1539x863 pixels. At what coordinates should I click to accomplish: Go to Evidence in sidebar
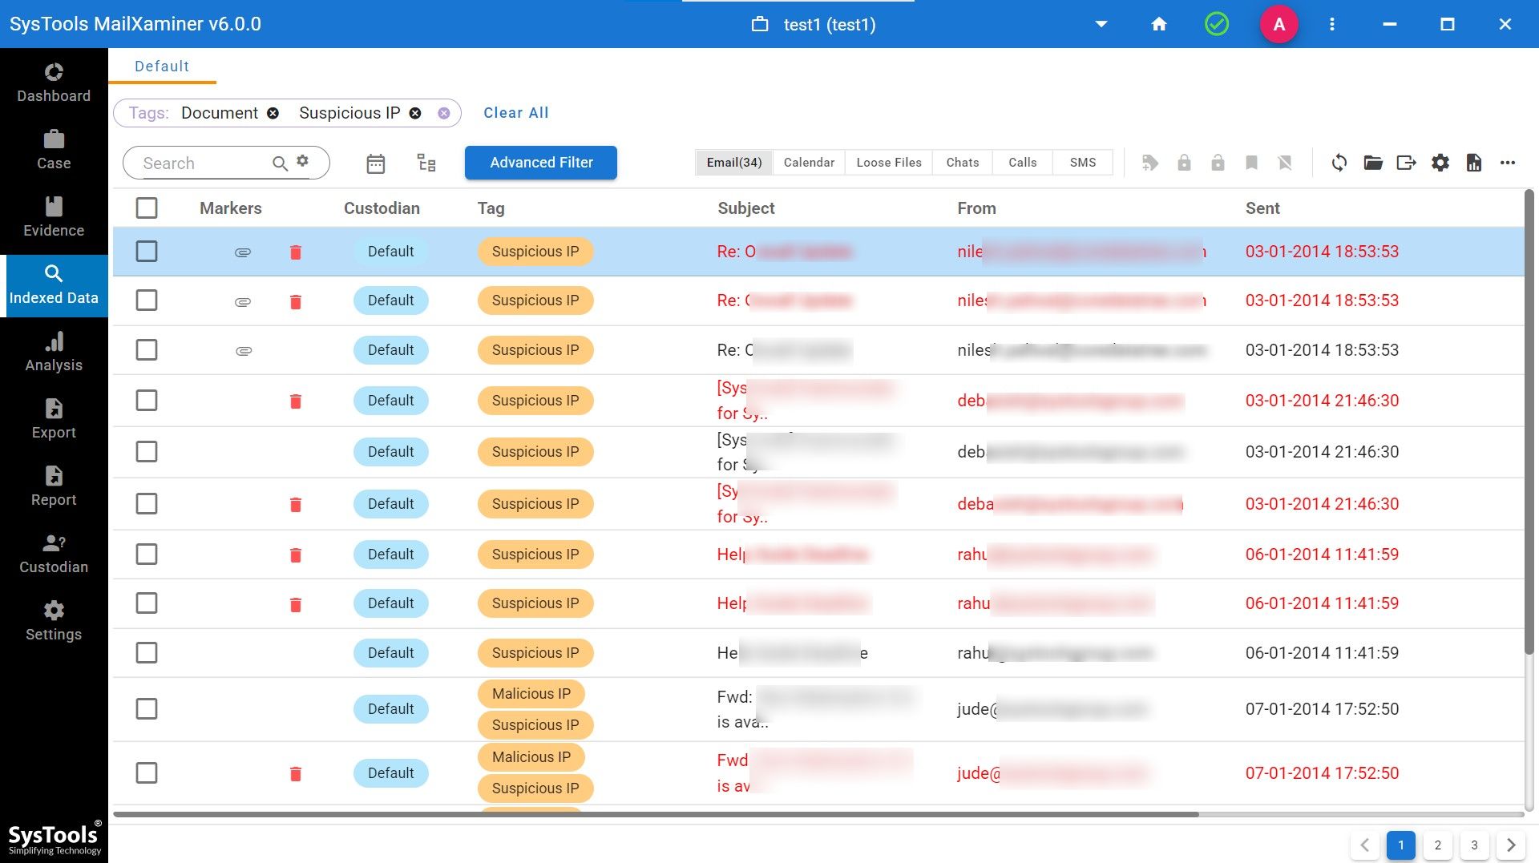54,218
